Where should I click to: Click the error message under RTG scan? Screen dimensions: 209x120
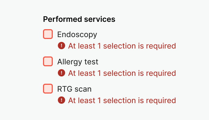[122, 100]
